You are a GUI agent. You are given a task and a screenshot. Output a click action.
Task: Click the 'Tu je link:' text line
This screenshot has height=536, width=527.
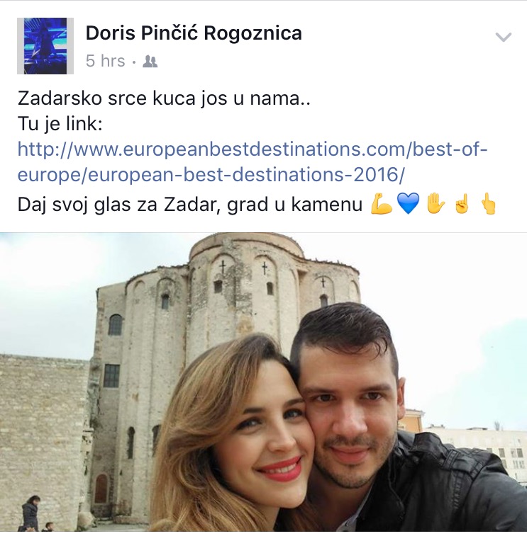(x=60, y=124)
